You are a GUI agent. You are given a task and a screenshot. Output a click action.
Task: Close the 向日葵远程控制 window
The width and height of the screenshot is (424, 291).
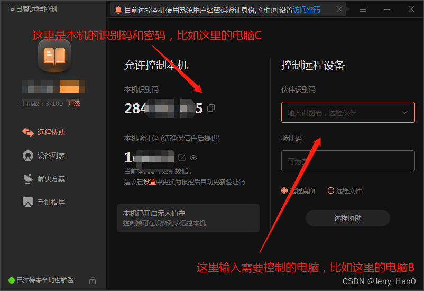[411, 9]
